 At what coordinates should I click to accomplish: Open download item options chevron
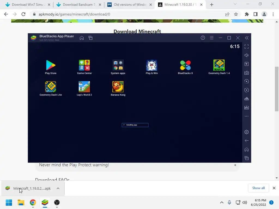click(58, 188)
